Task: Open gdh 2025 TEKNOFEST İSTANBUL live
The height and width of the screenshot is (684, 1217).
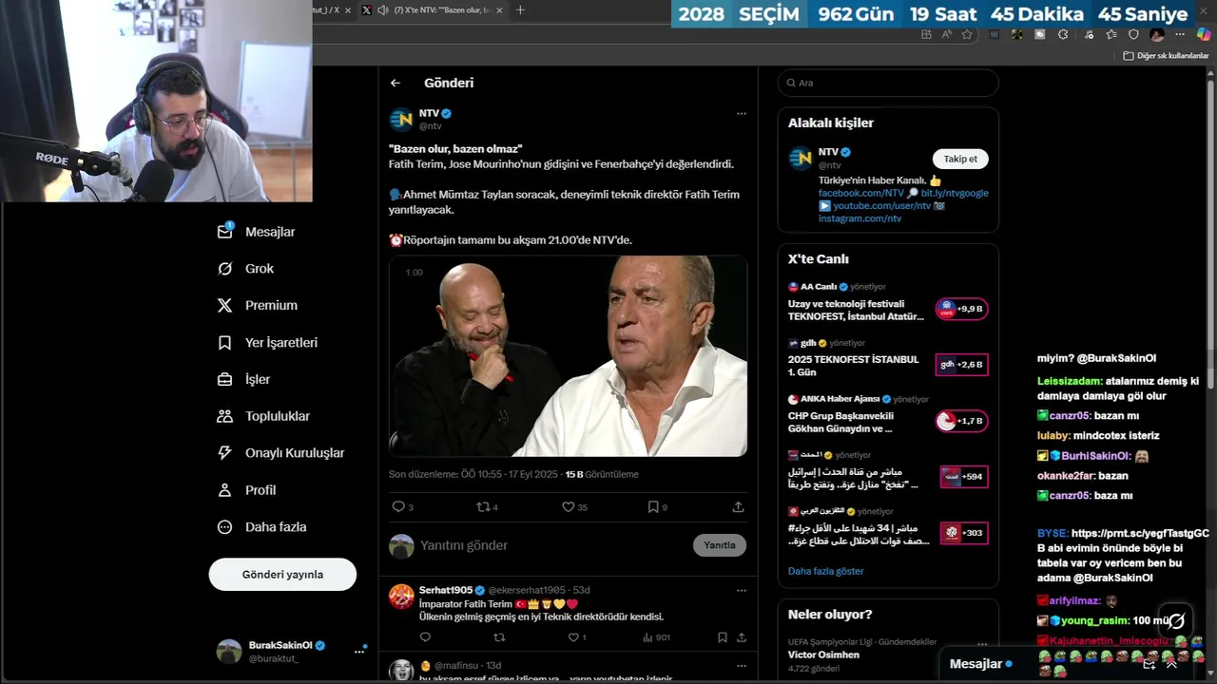Action: (853, 366)
